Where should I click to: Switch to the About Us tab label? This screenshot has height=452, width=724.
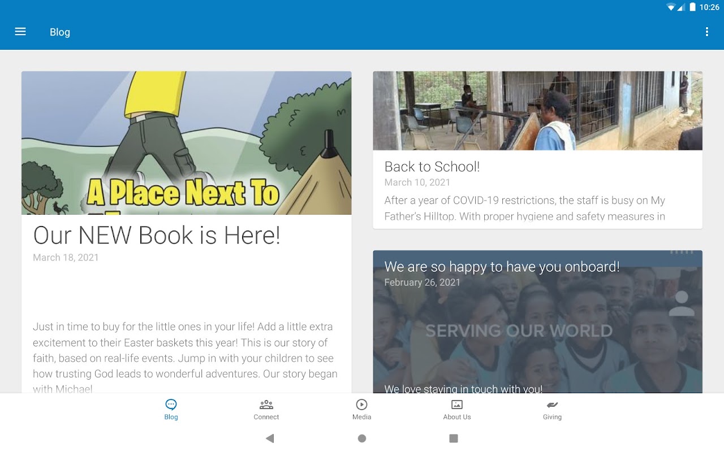(457, 417)
